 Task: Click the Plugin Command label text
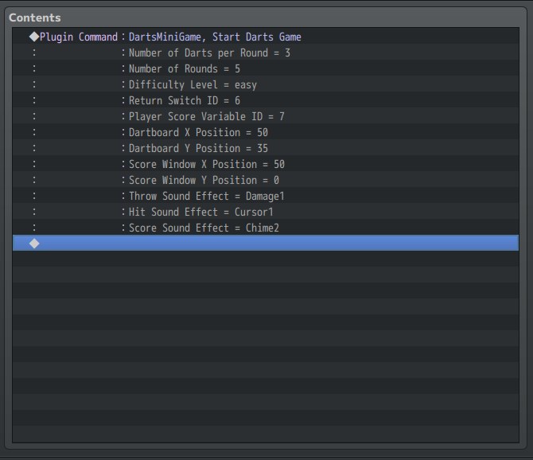(x=79, y=37)
